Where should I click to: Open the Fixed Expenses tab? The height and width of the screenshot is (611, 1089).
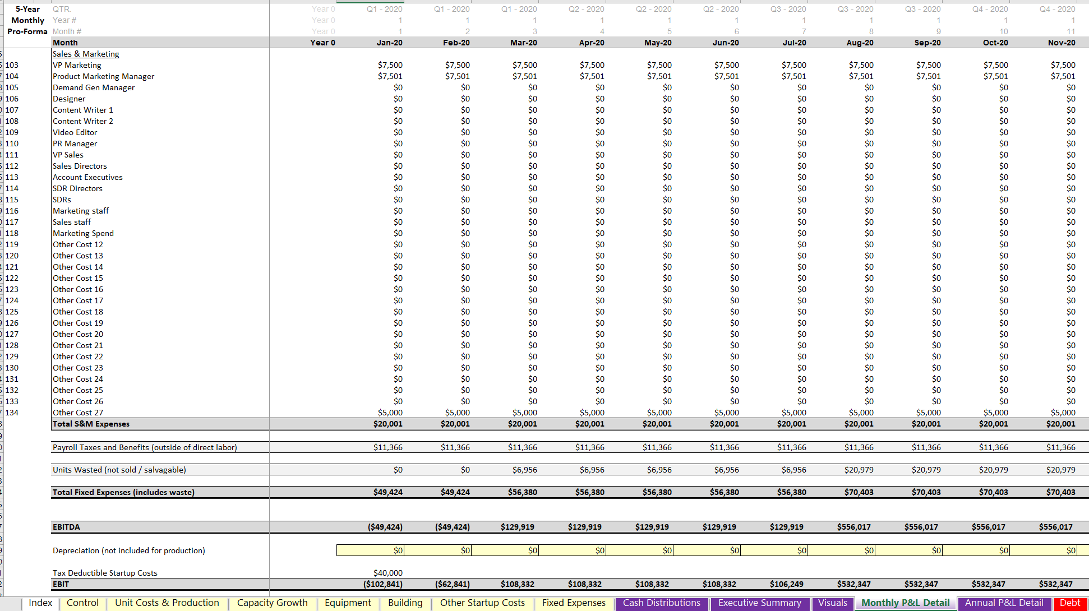(574, 603)
